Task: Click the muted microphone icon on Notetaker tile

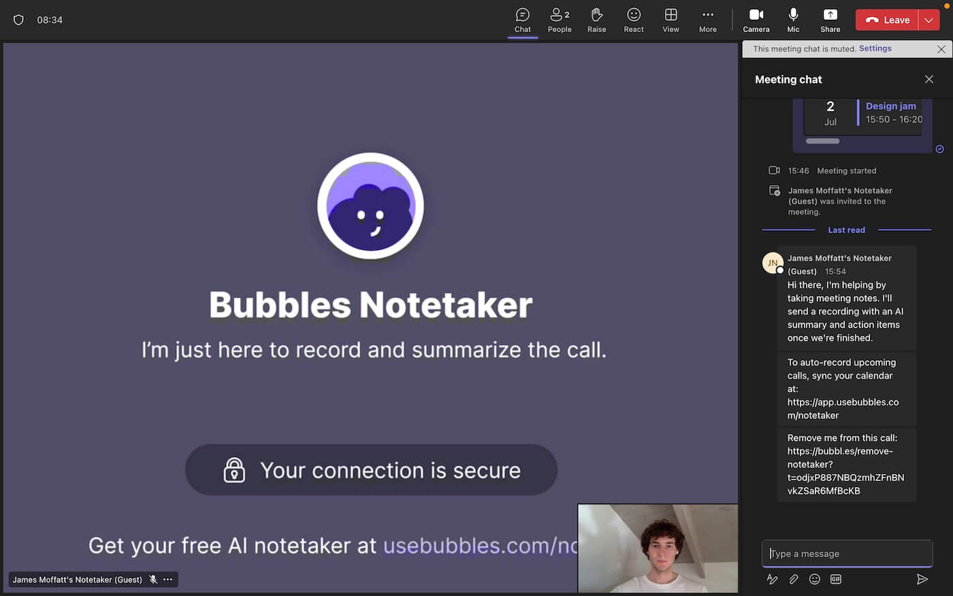Action: pos(153,580)
